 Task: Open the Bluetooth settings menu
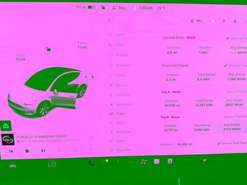[x=120, y=132]
